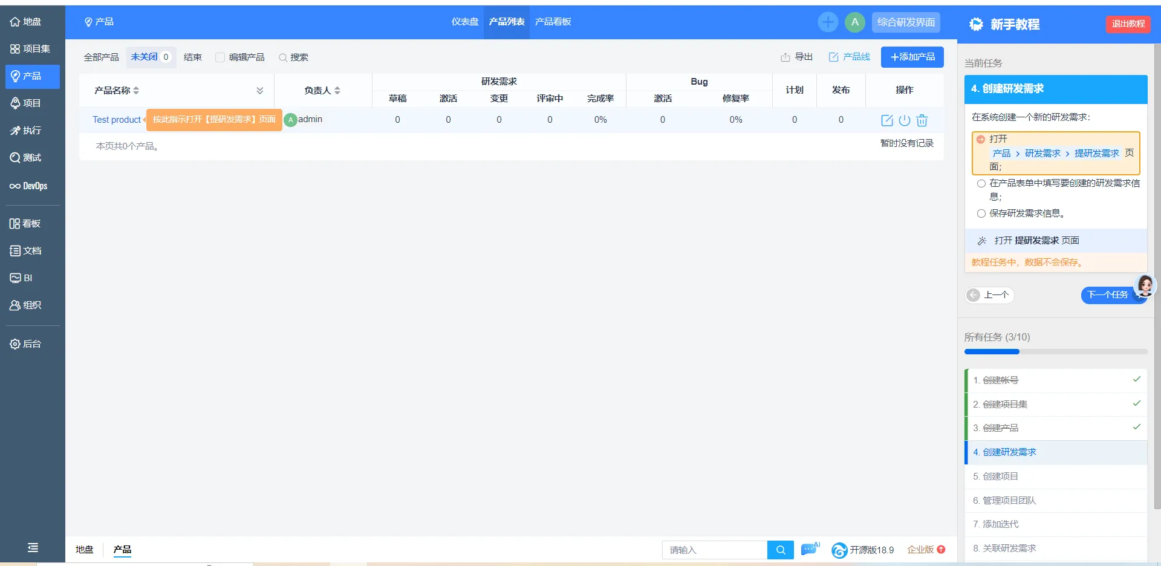Switch to 地盘 bottom tab
Screen dimensions: 1161x566
pos(85,550)
